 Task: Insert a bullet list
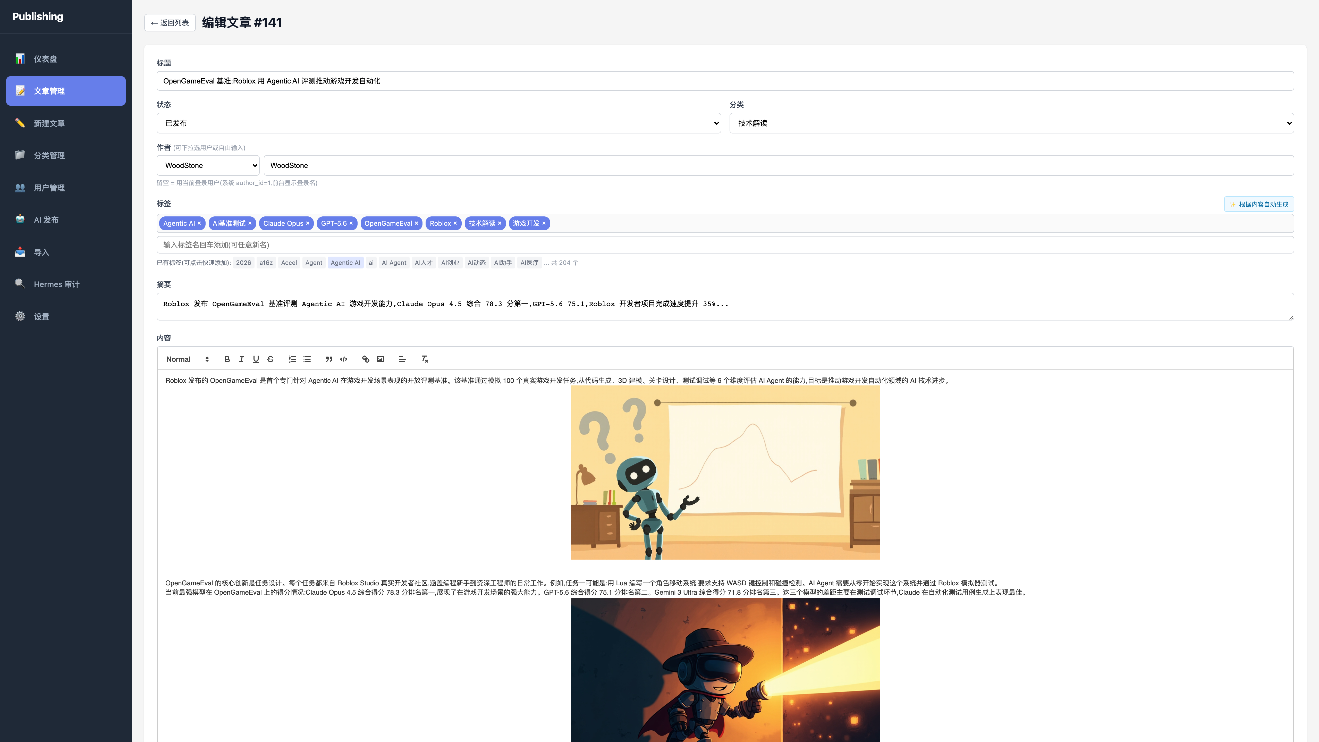(x=307, y=359)
